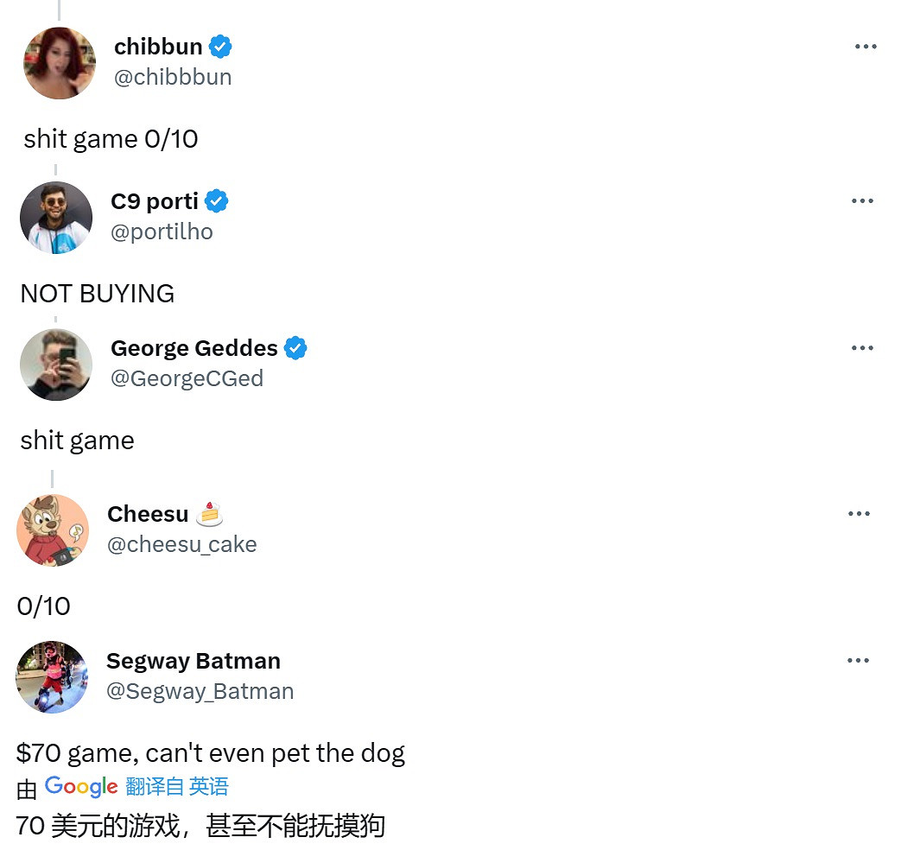Visit the @portilho handle link
The width and height of the screenshot is (901, 850).
click(x=162, y=232)
